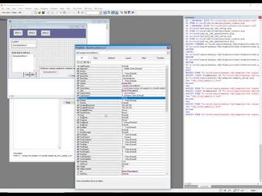262x196 pixels.
Task: Select the ForeColor property row
Action: pyautogui.click(x=121, y=162)
